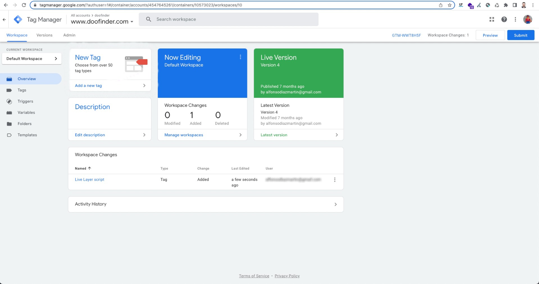Open the user account avatar
Image resolution: width=539 pixels, height=284 pixels.
[527, 20]
